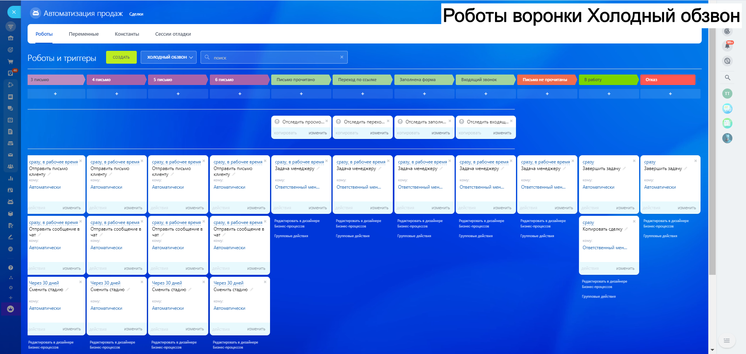This screenshot has height=354, width=746.
Task: Open the mail envelope icon in left sidebar
Action: tap(10, 155)
